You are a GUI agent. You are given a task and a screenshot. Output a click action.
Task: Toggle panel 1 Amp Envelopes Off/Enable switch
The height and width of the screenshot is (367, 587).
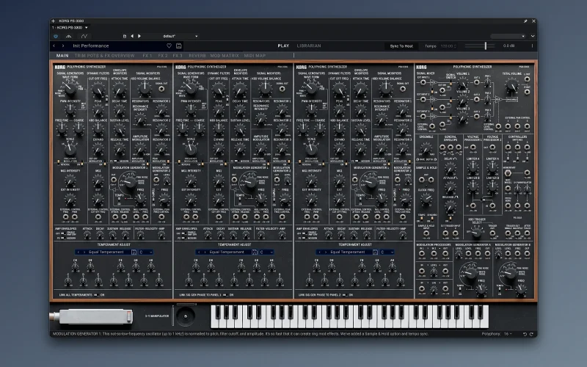63,233
